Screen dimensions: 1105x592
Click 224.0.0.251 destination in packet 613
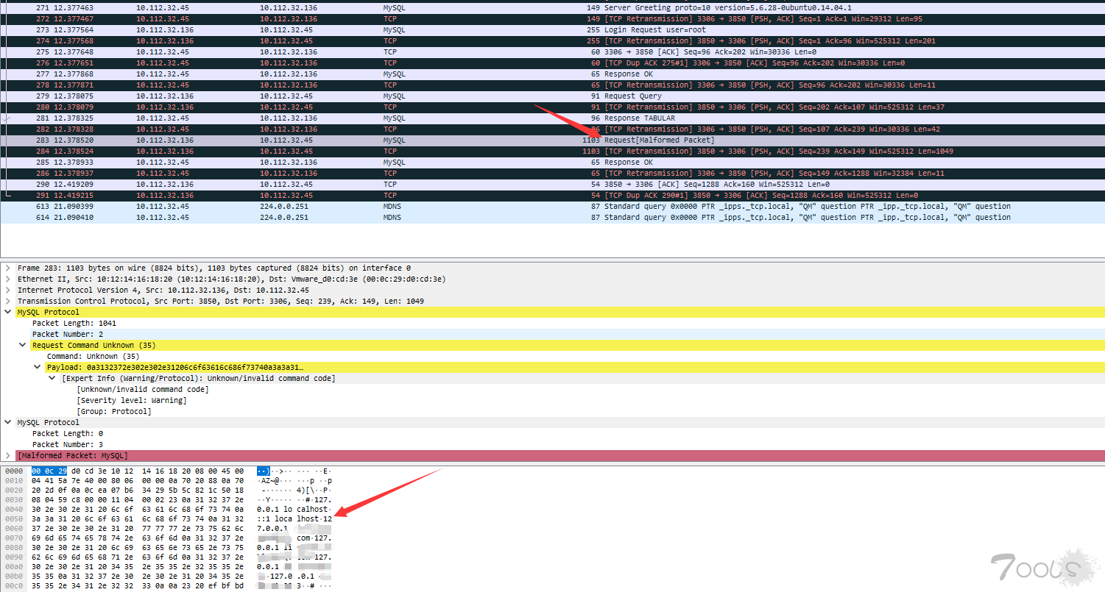[283, 207]
